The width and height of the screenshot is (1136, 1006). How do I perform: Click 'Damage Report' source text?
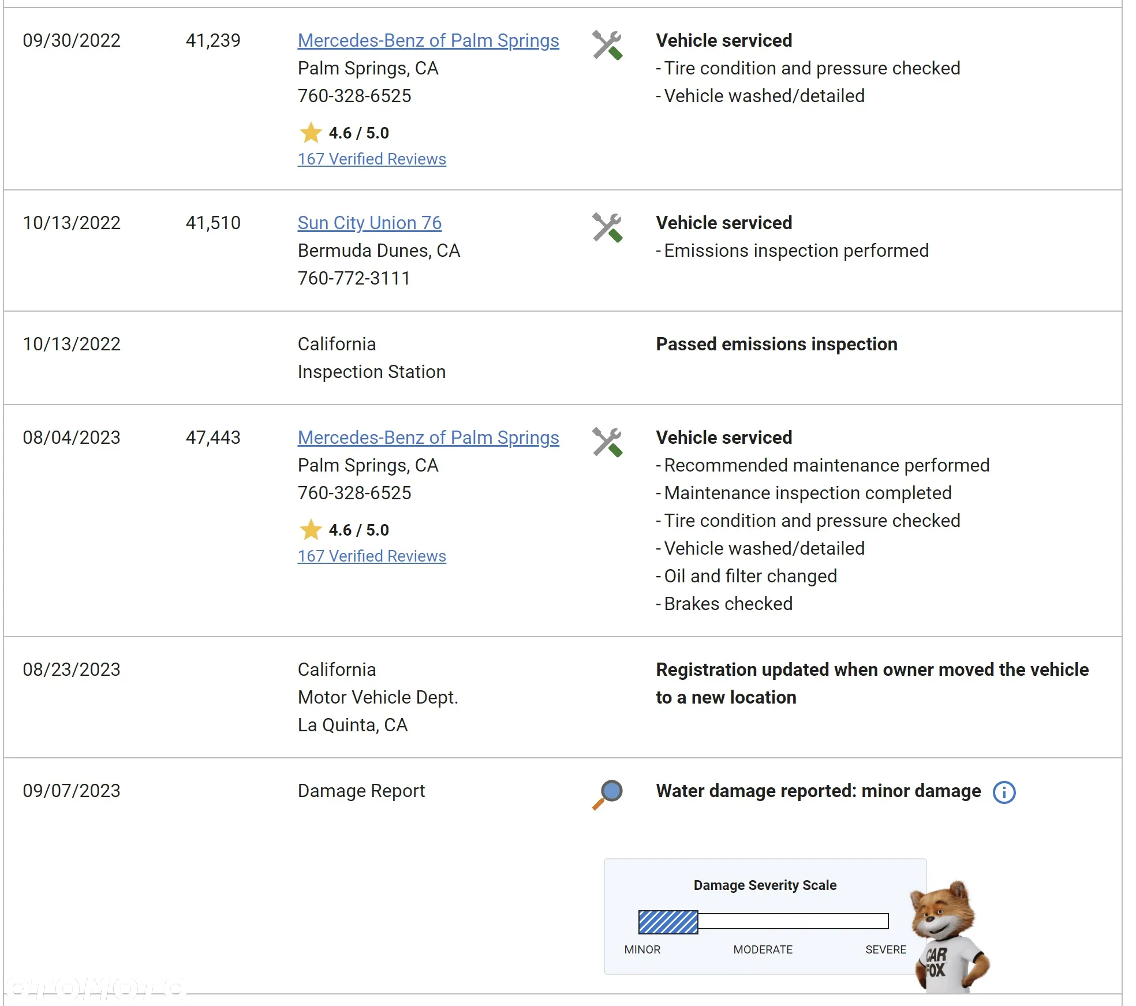point(361,791)
